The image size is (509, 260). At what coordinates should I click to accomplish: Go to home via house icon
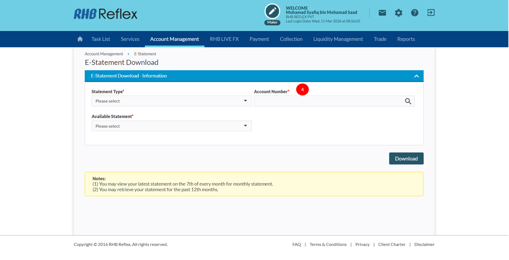click(x=80, y=39)
